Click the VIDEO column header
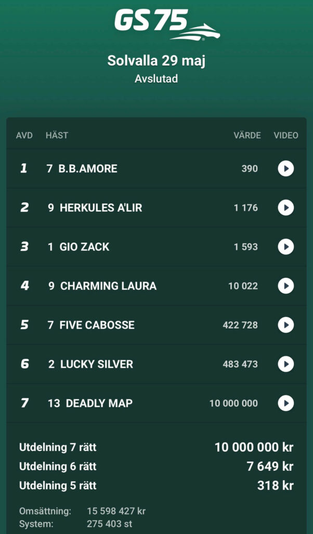The width and height of the screenshot is (313, 534). point(286,136)
